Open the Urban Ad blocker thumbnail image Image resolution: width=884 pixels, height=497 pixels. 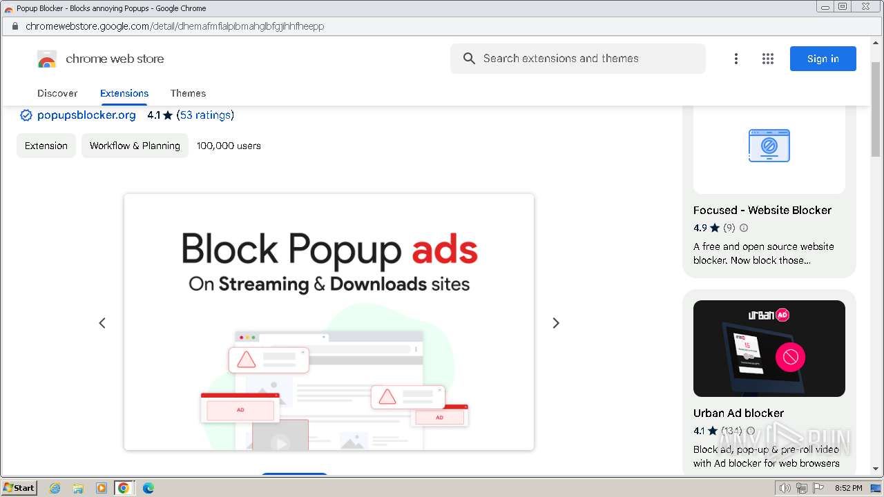[x=769, y=349]
